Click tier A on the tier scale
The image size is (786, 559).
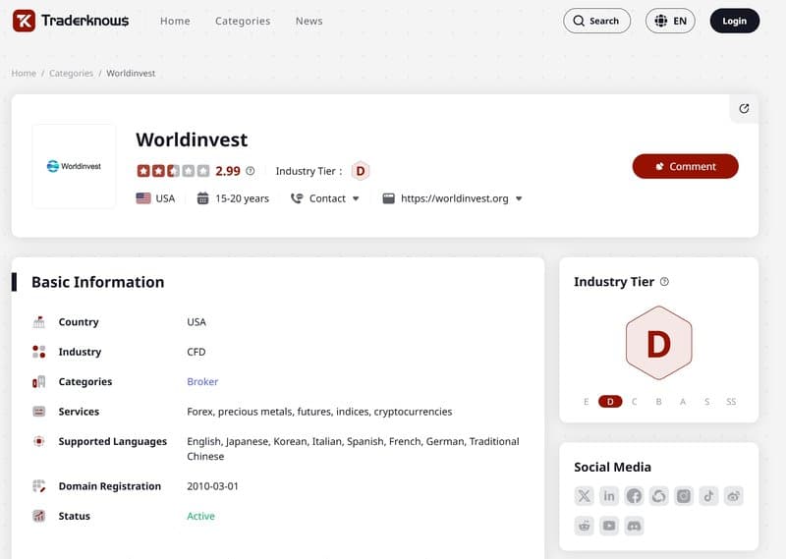pos(683,402)
